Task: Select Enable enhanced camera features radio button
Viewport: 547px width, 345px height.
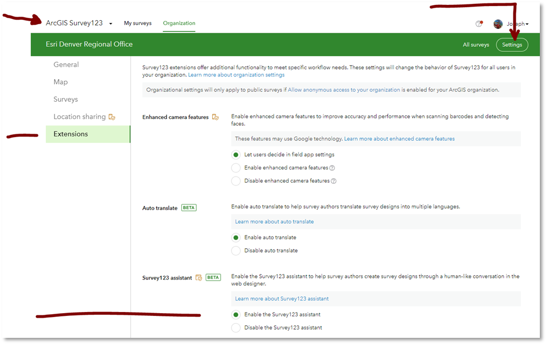Action: click(236, 168)
